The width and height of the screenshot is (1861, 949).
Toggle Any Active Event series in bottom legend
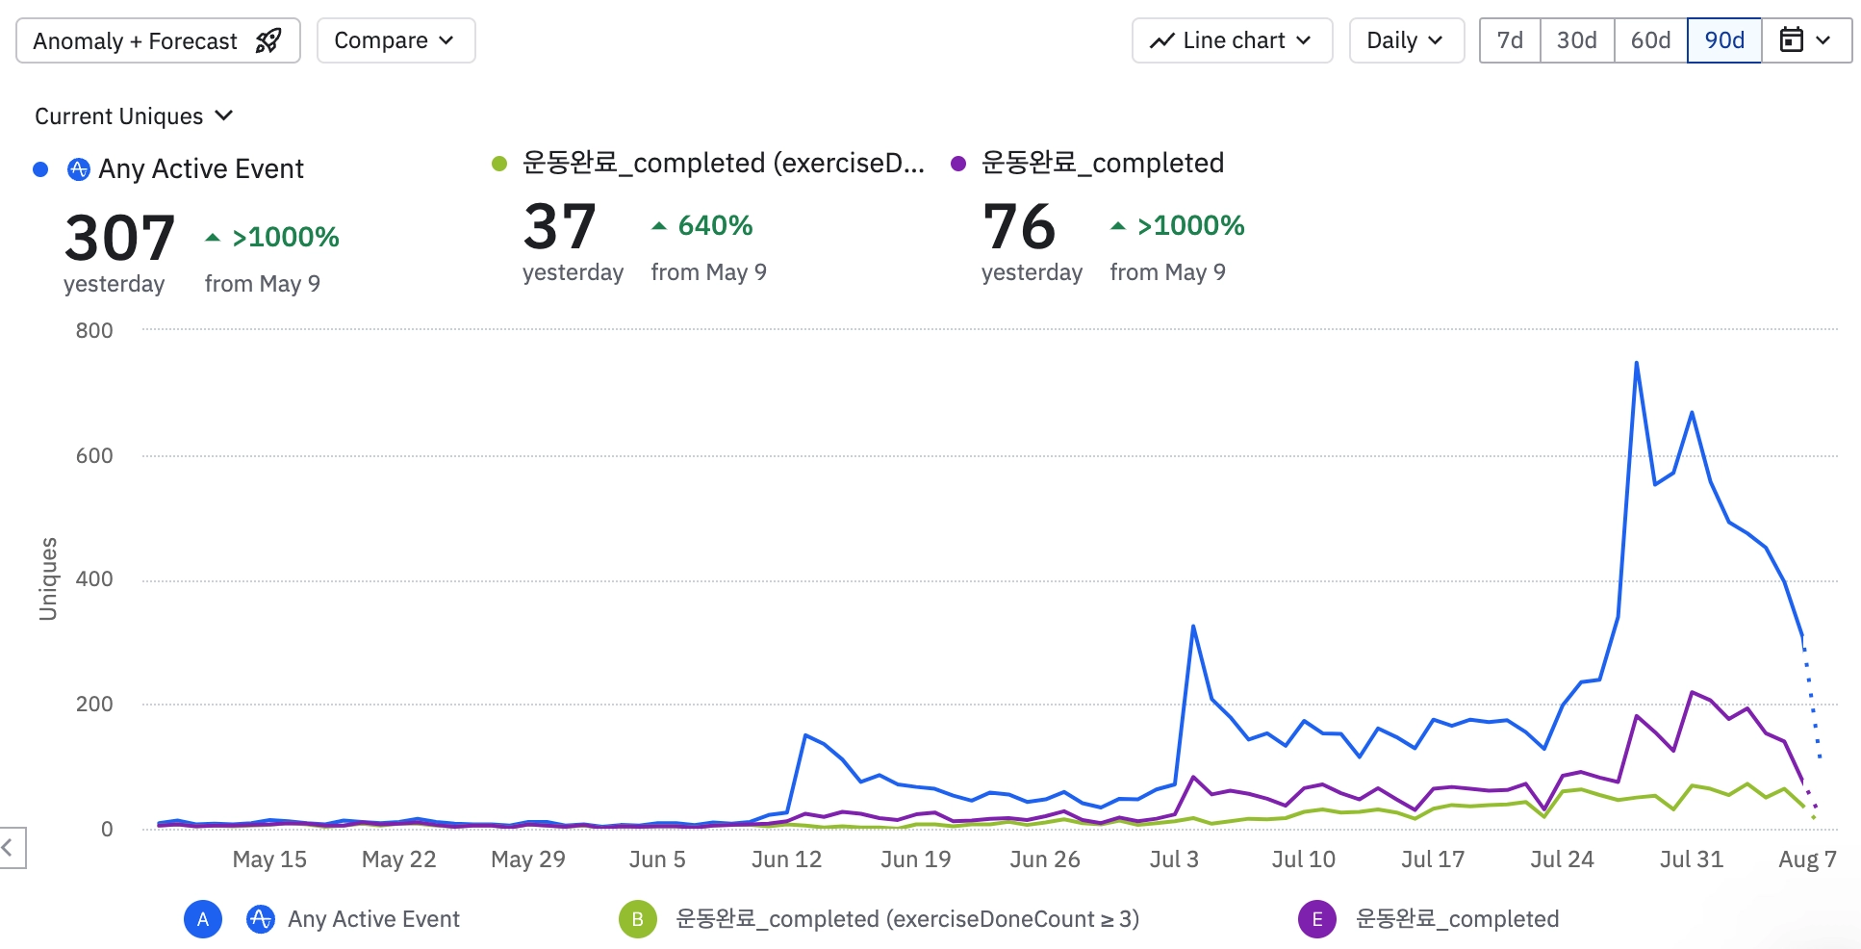point(373,919)
